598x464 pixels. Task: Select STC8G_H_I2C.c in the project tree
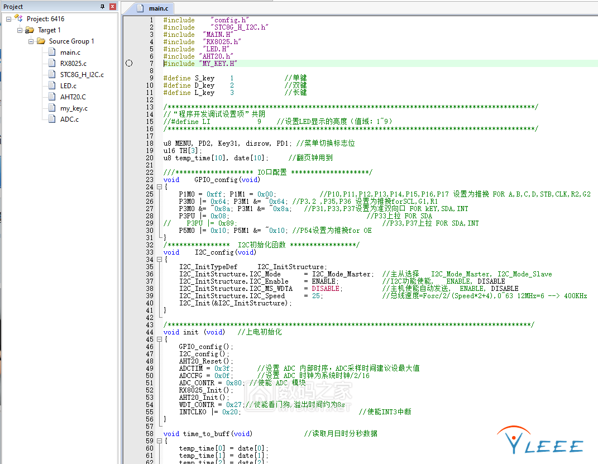pyautogui.click(x=82, y=74)
